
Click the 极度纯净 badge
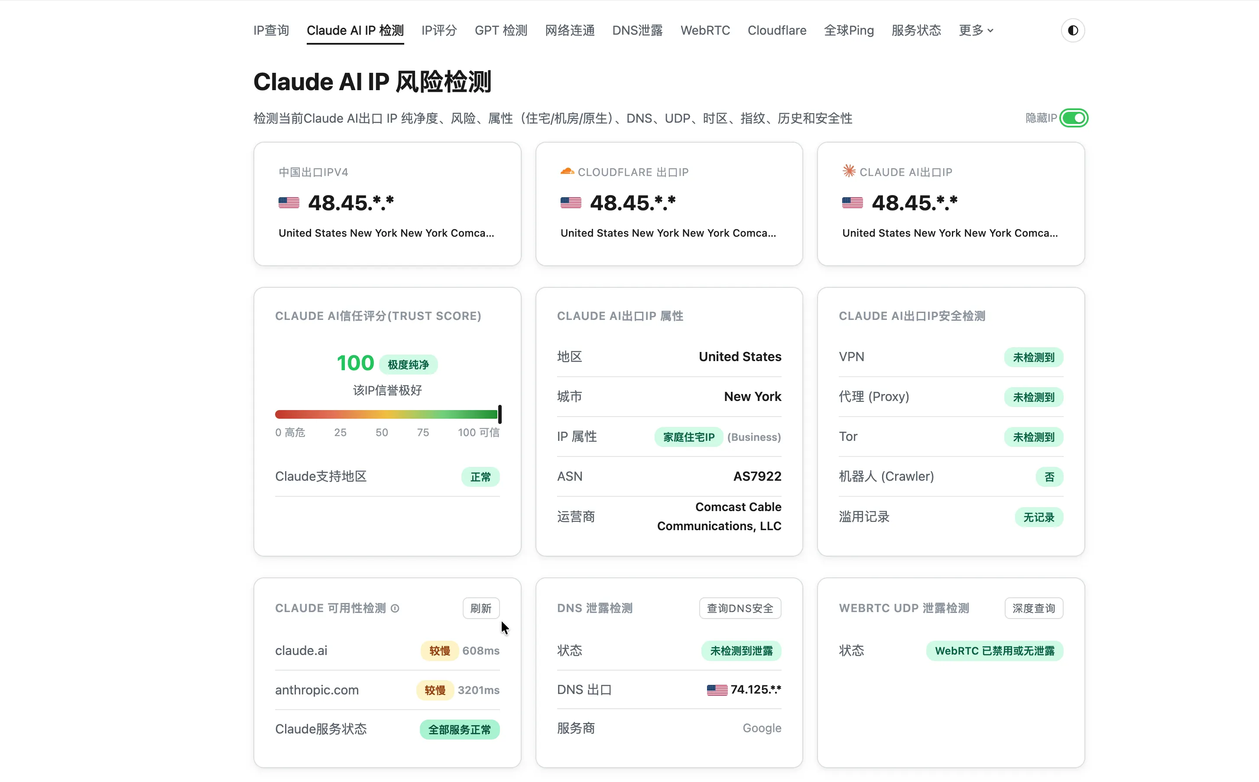point(408,365)
